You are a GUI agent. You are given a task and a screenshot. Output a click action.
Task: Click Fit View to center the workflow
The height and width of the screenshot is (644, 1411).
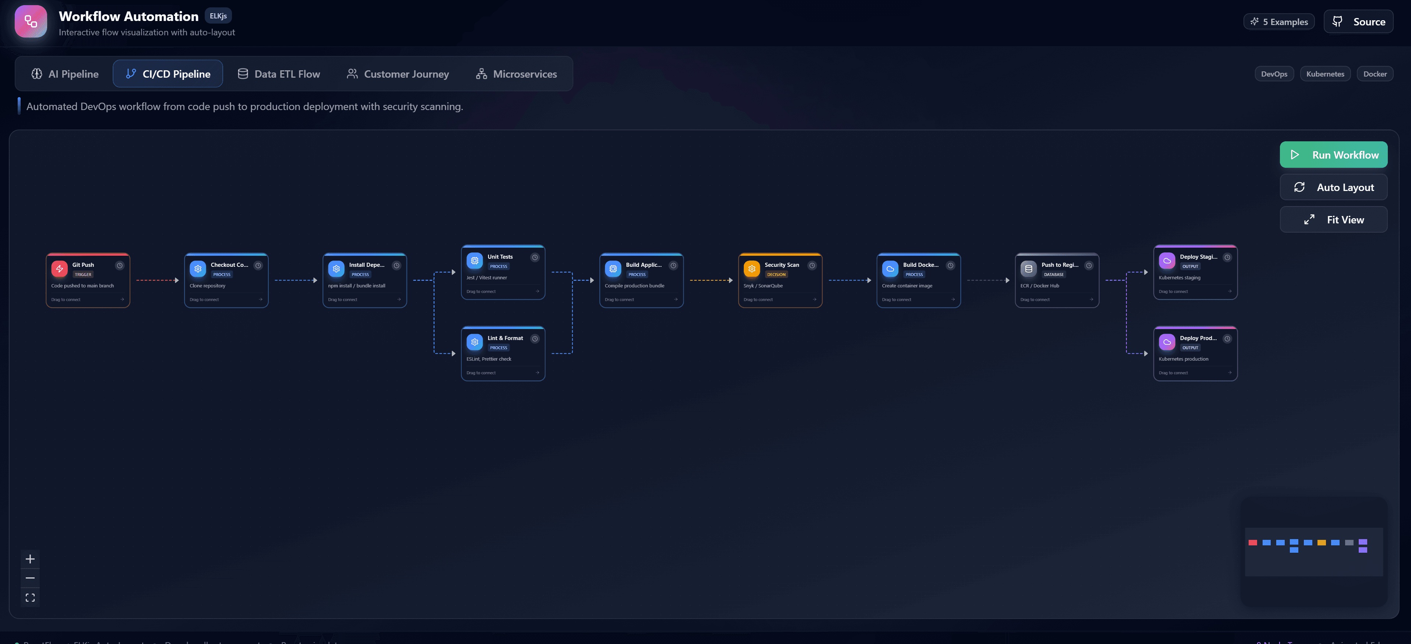click(x=1334, y=219)
